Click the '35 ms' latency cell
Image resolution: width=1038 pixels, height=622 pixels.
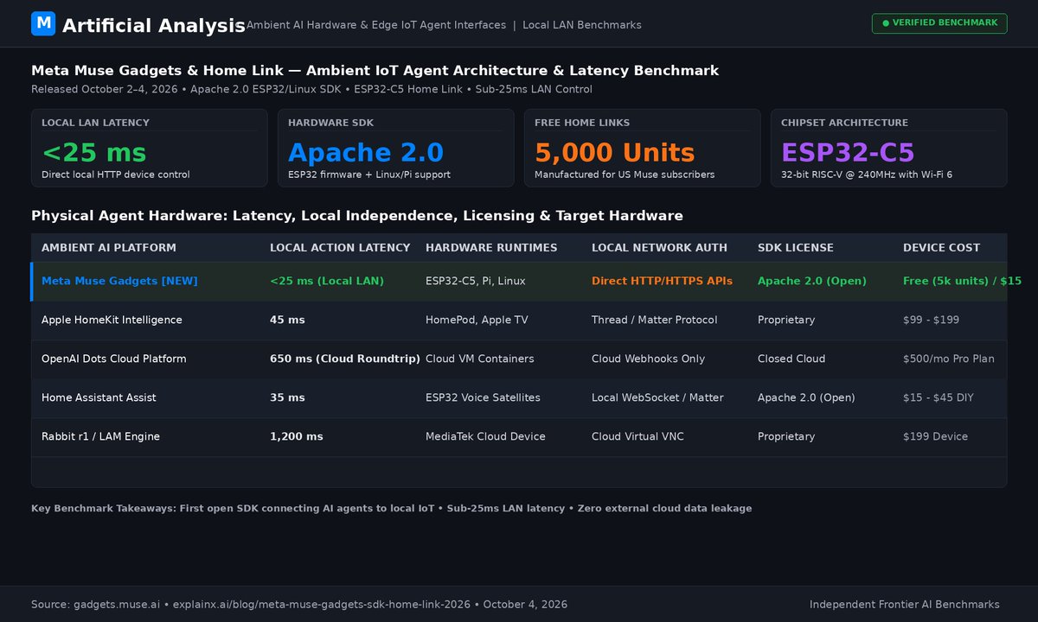point(287,397)
